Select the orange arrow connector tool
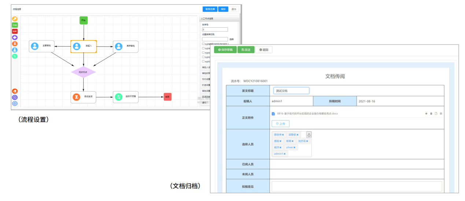 (x=15, y=19)
